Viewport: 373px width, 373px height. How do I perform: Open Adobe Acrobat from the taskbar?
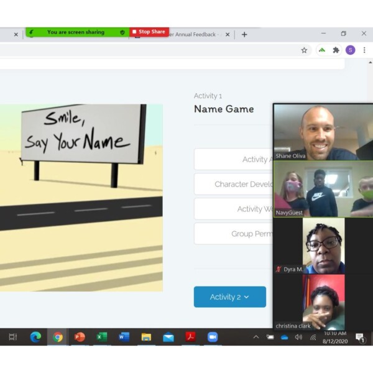190,337
